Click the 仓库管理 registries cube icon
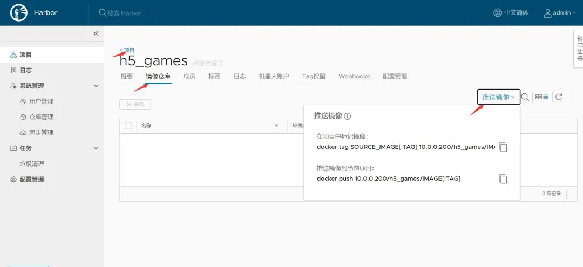Image resolution: width=583 pixels, height=267 pixels. pos(23,117)
